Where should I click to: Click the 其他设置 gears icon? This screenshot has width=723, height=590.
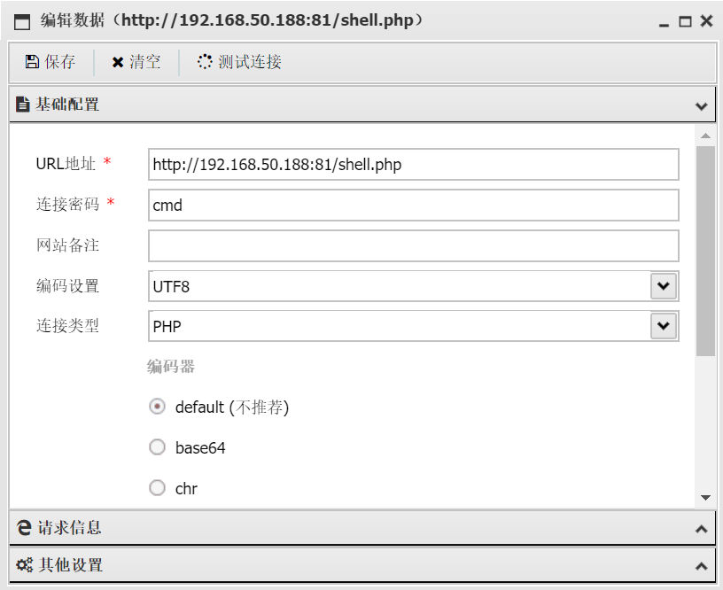(x=24, y=565)
